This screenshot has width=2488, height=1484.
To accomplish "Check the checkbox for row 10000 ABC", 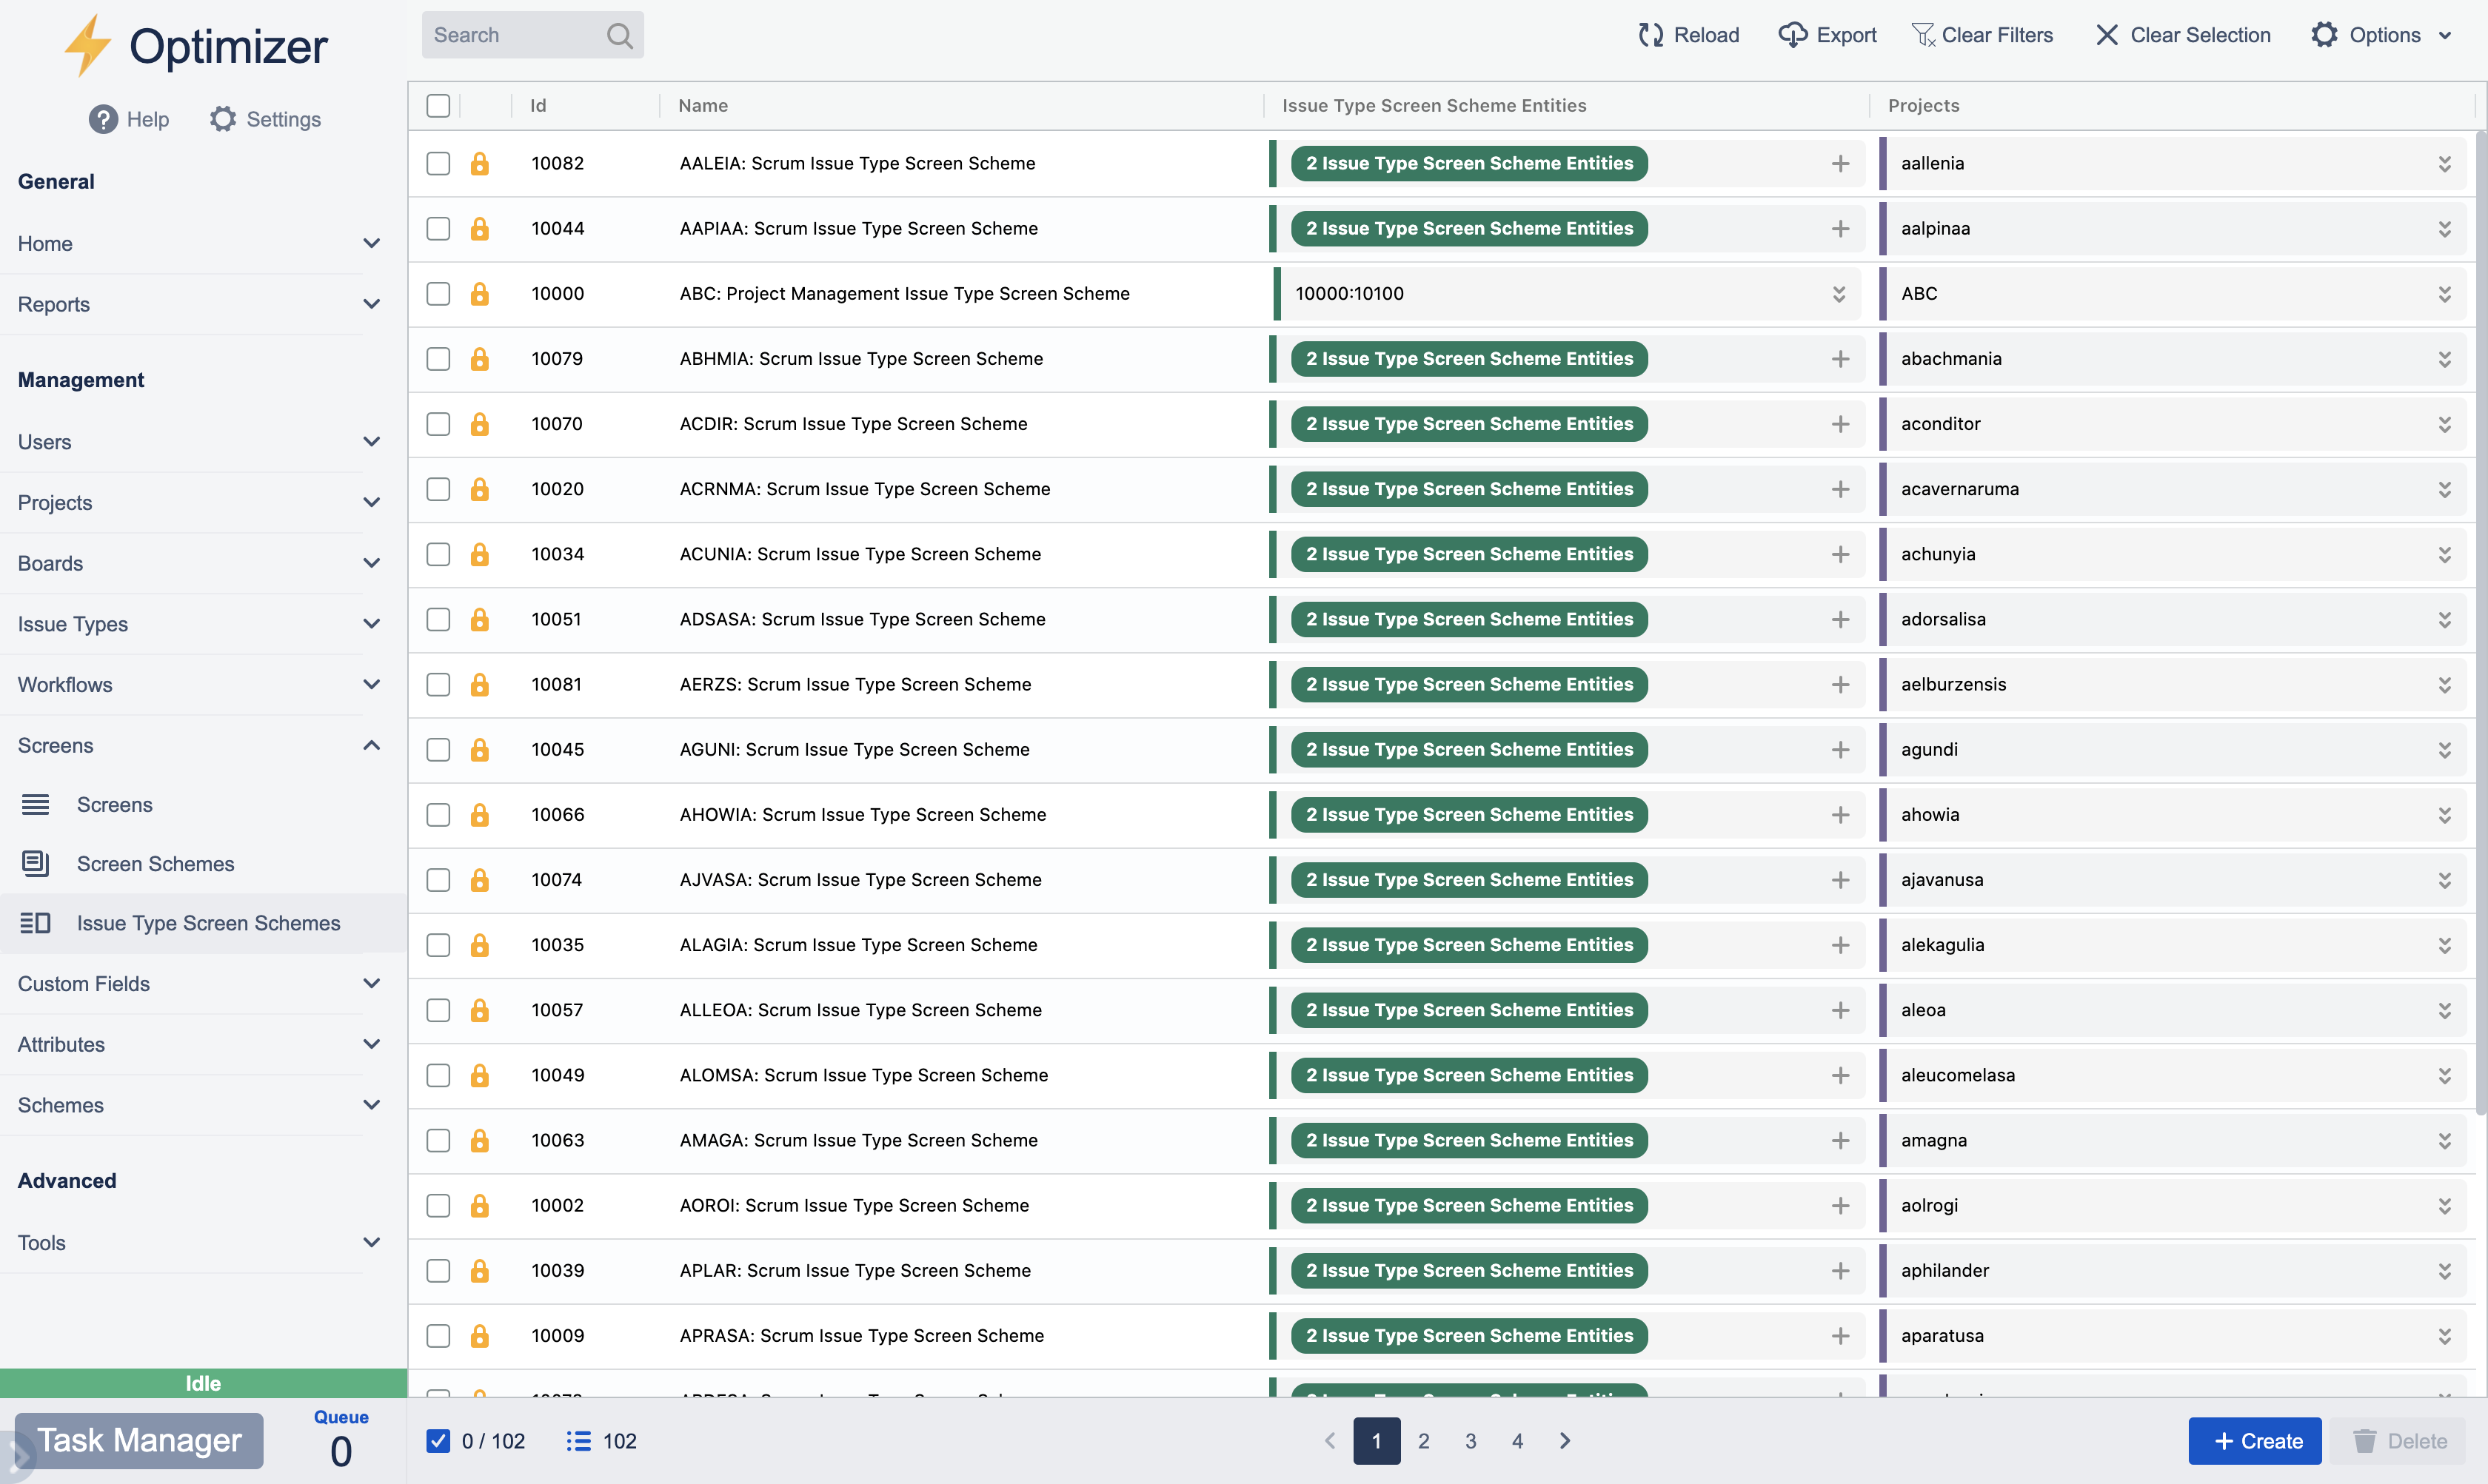I will pos(437,293).
